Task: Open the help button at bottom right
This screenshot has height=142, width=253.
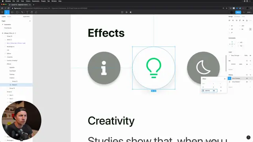Action: pos(248,137)
